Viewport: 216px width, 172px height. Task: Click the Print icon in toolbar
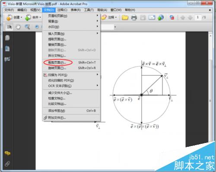[x=134, y=18]
